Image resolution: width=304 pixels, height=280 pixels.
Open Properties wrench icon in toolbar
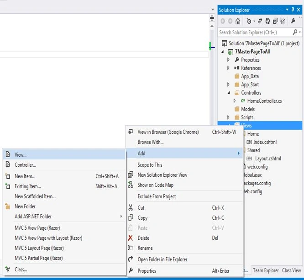(x=293, y=21)
